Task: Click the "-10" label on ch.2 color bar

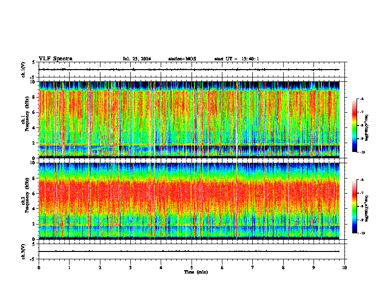Action: coord(363,233)
